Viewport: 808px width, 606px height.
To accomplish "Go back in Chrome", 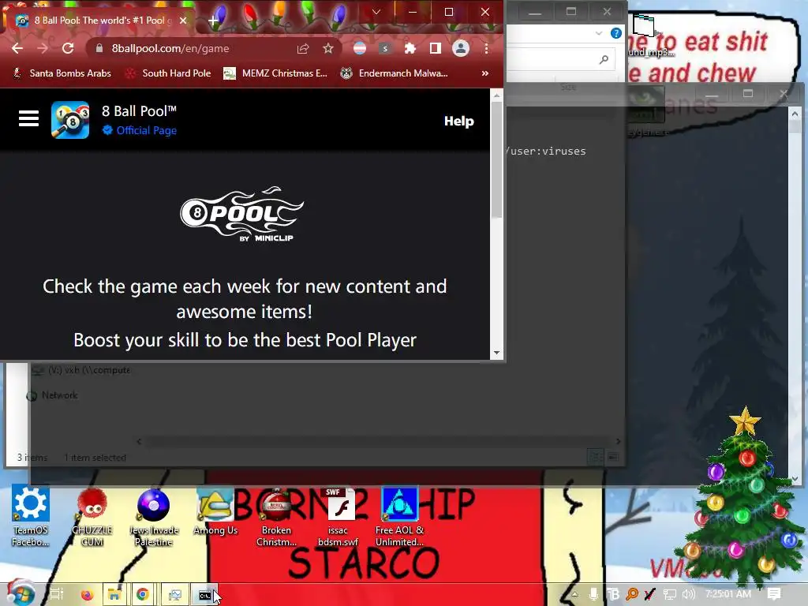I will point(17,48).
